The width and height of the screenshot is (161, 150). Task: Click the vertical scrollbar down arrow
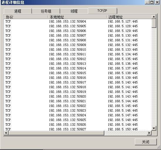(154, 128)
